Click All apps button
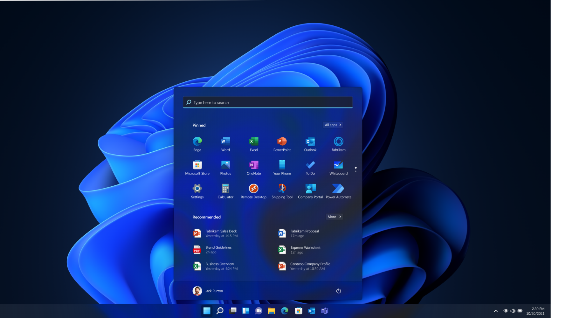This screenshot has width=565, height=318. pyautogui.click(x=333, y=125)
